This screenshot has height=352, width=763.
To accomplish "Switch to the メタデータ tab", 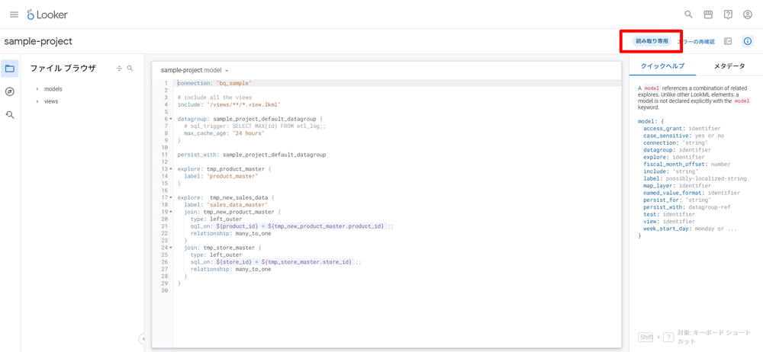I will [x=729, y=66].
